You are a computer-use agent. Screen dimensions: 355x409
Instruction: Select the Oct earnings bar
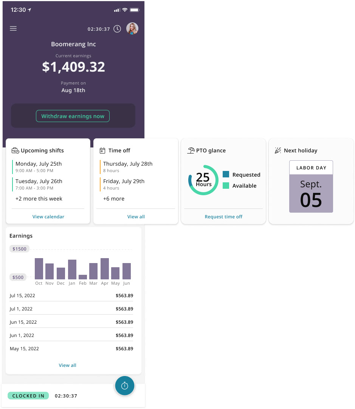[x=39, y=269]
